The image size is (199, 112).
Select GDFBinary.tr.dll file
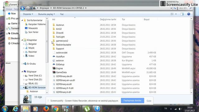[x=63, y=92]
